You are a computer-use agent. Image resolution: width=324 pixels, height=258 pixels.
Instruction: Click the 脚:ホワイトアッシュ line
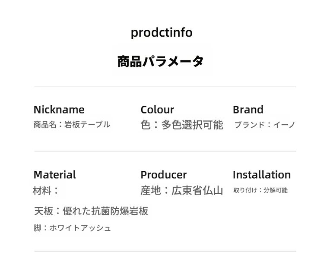[72, 228]
